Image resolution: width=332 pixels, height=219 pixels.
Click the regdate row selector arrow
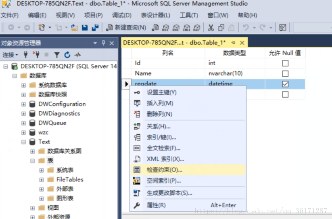click(126, 84)
